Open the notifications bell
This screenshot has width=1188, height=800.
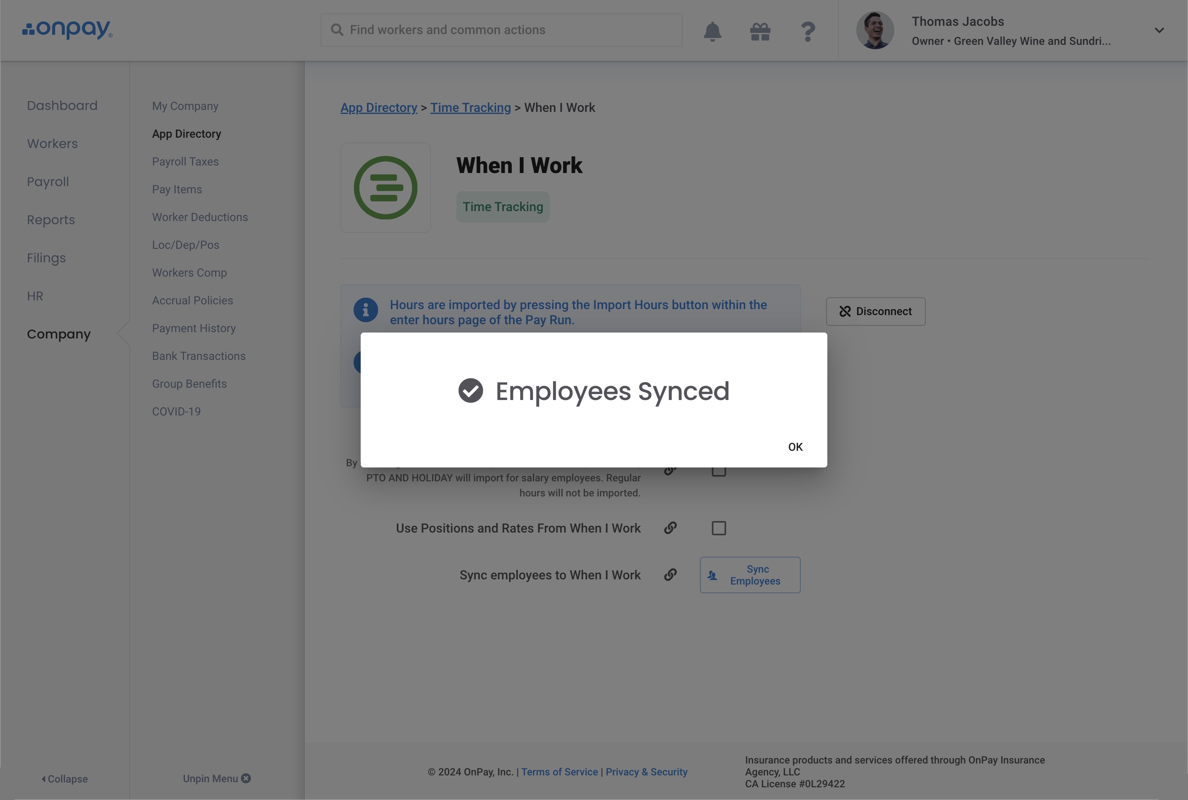[x=712, y=31]
